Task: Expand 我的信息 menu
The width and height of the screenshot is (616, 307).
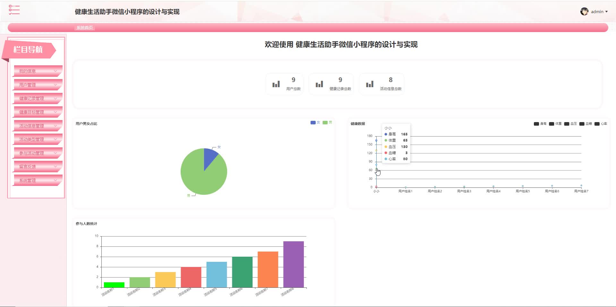Action: click(x=38, y=71)
